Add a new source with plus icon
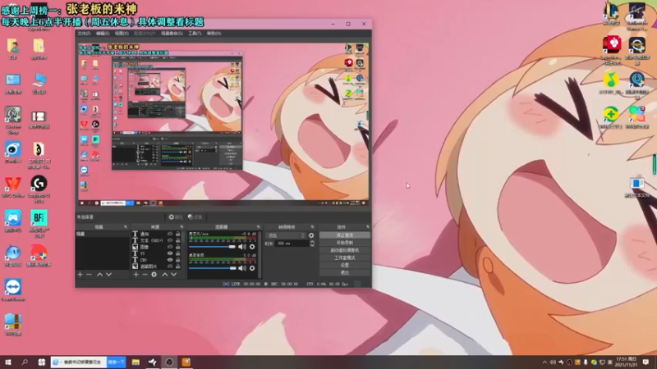Viewport: 657px width, 369px height. tap(136, 275)
